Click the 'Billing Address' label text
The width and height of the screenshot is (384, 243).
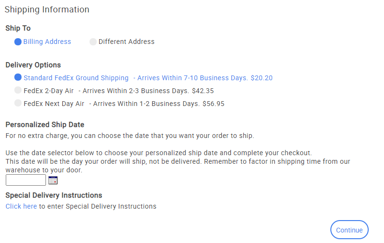point(47,42)
